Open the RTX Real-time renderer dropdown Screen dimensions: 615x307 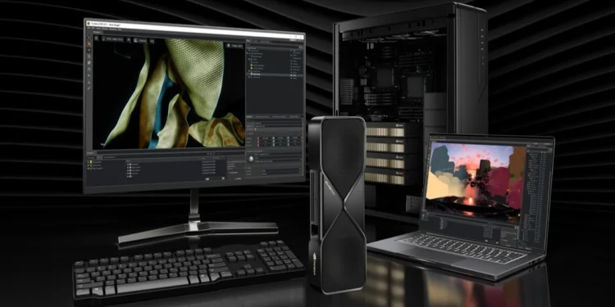[113, 39]
